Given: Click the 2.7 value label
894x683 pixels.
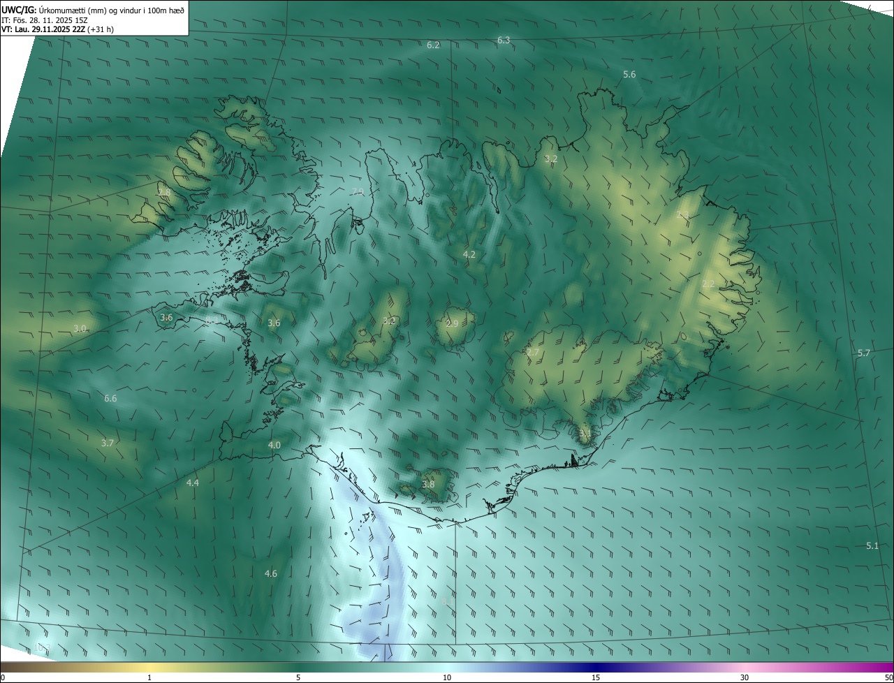Looking at the screenshot, I should point(533,353).
